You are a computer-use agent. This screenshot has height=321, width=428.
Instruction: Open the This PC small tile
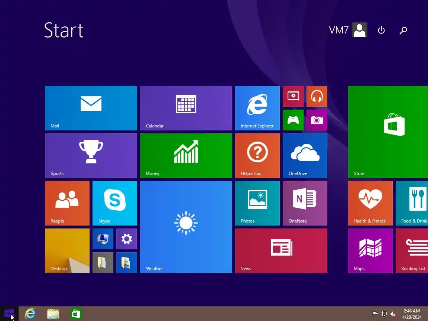[103, 239]
